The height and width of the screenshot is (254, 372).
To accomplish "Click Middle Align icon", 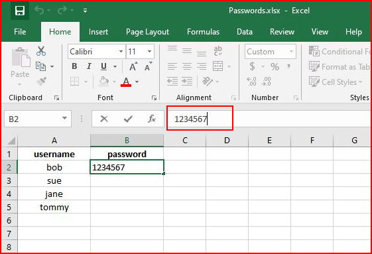I will tap(187, 51).
